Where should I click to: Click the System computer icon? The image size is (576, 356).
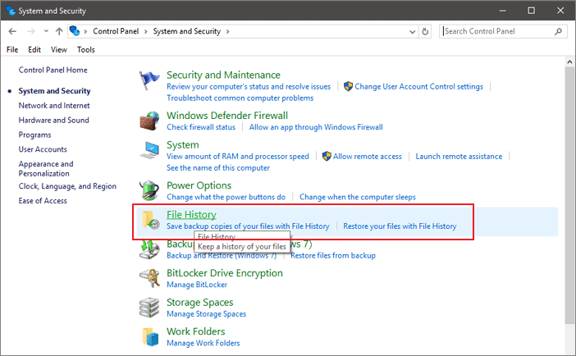(x=149, y=150)
